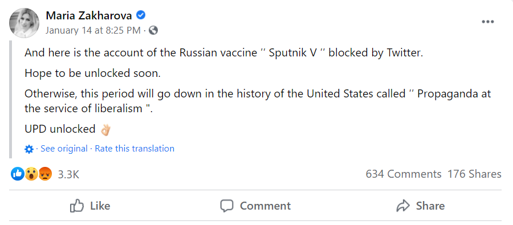This screenshot has height=225, width=513.
Task: Expand the 634 Comments list
Action: coord(404,174)
